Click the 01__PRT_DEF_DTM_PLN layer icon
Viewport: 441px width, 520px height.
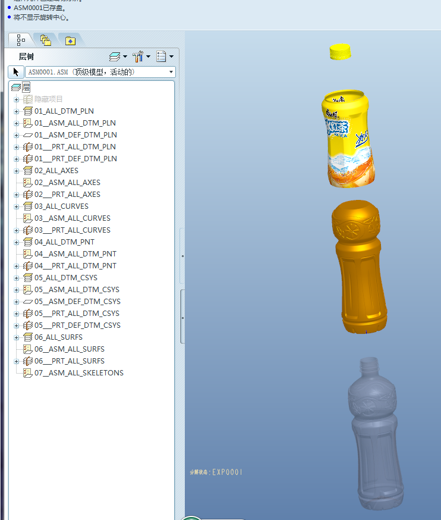(x=28, y=159)
